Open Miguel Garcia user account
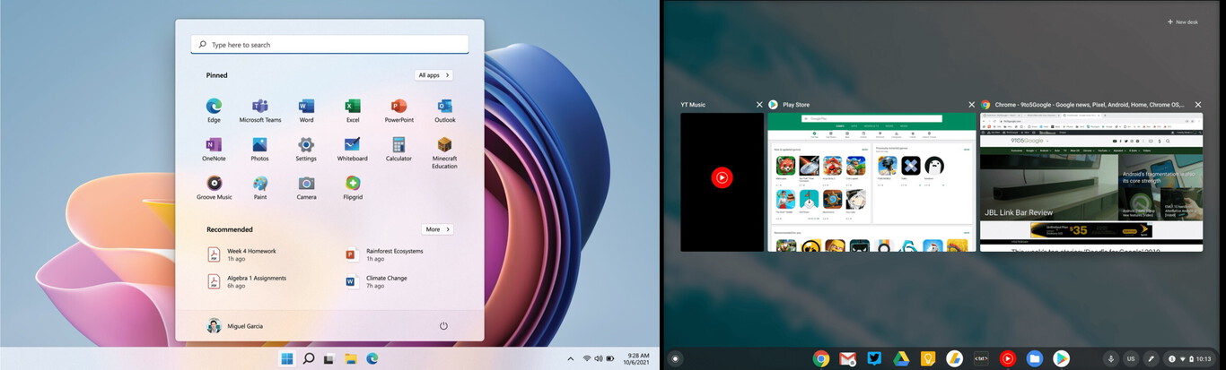Image resolution: width=1226 pixels, height=370 pixels. (235, 326)
